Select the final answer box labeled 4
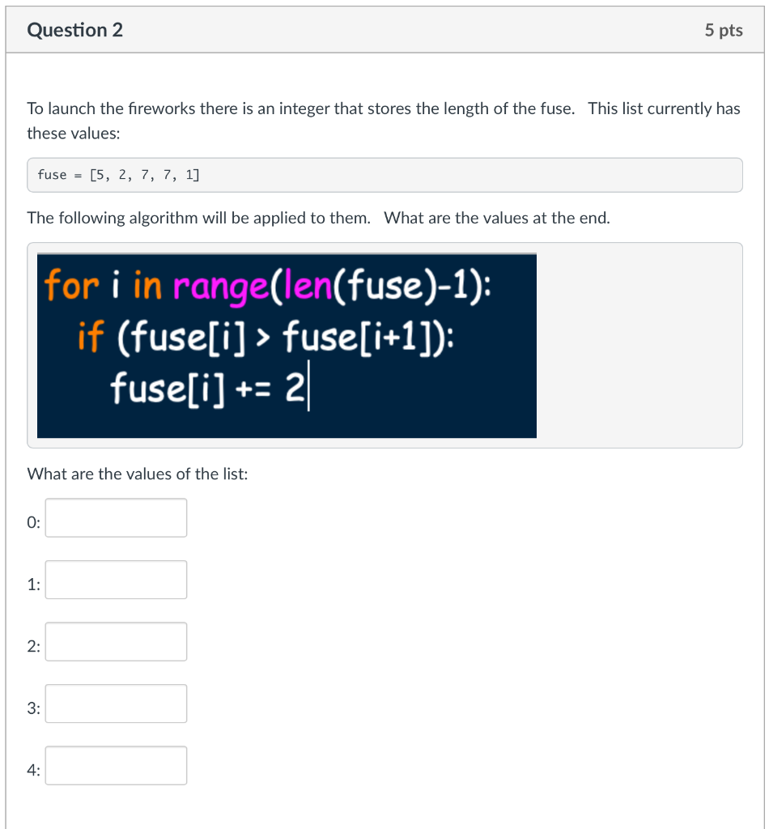 click(x=116, y=765)
